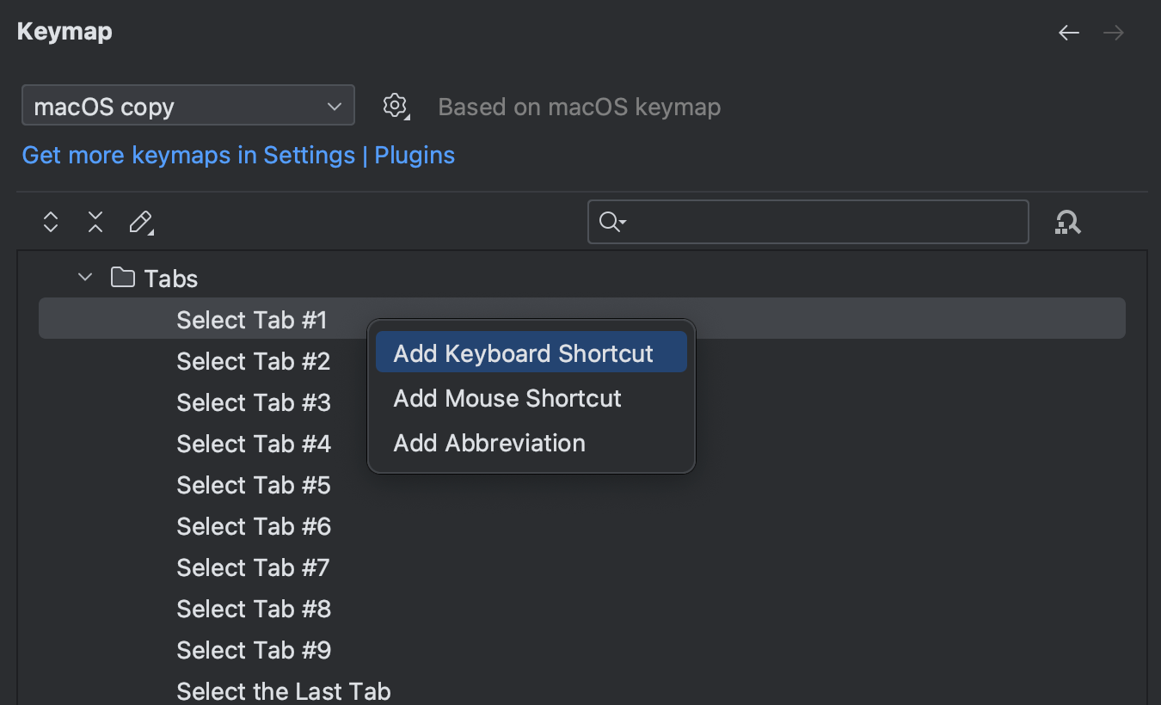This screenshot has width=1161, height=705.
Task: Click the collapse all icon in toolbar
Action: click(95, 222)
